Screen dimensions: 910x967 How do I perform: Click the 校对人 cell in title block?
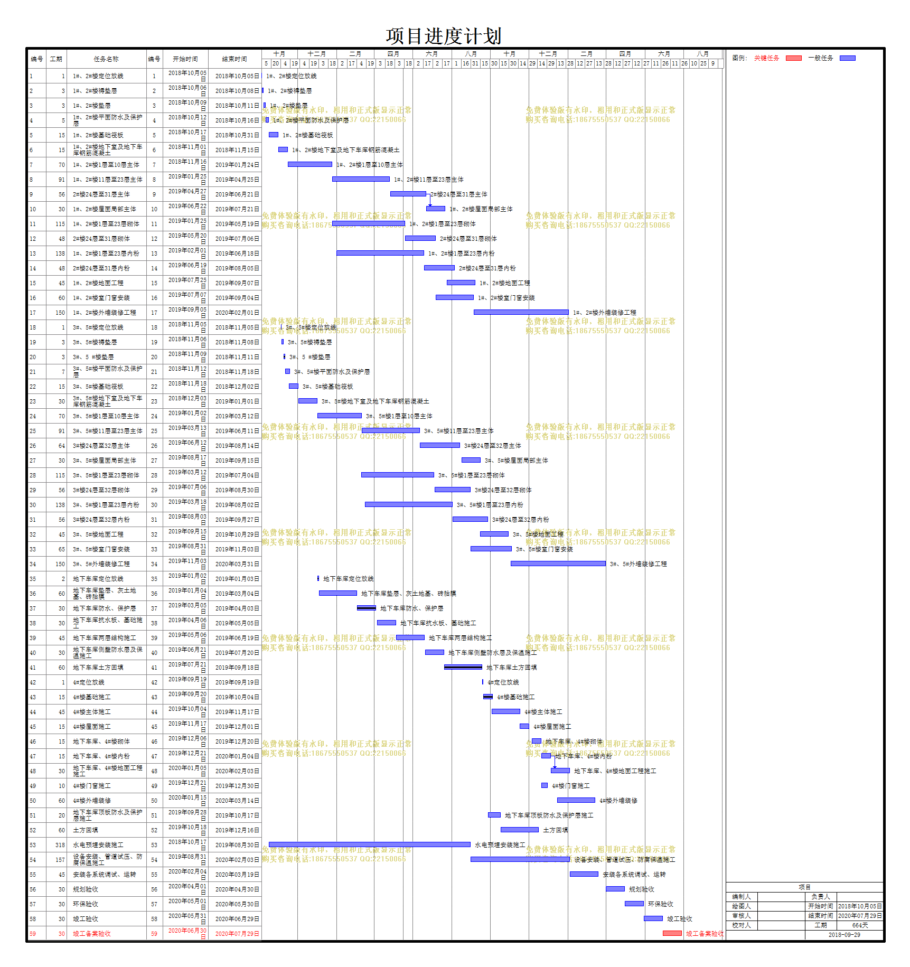pyautogui.click(x=742, y=925)
